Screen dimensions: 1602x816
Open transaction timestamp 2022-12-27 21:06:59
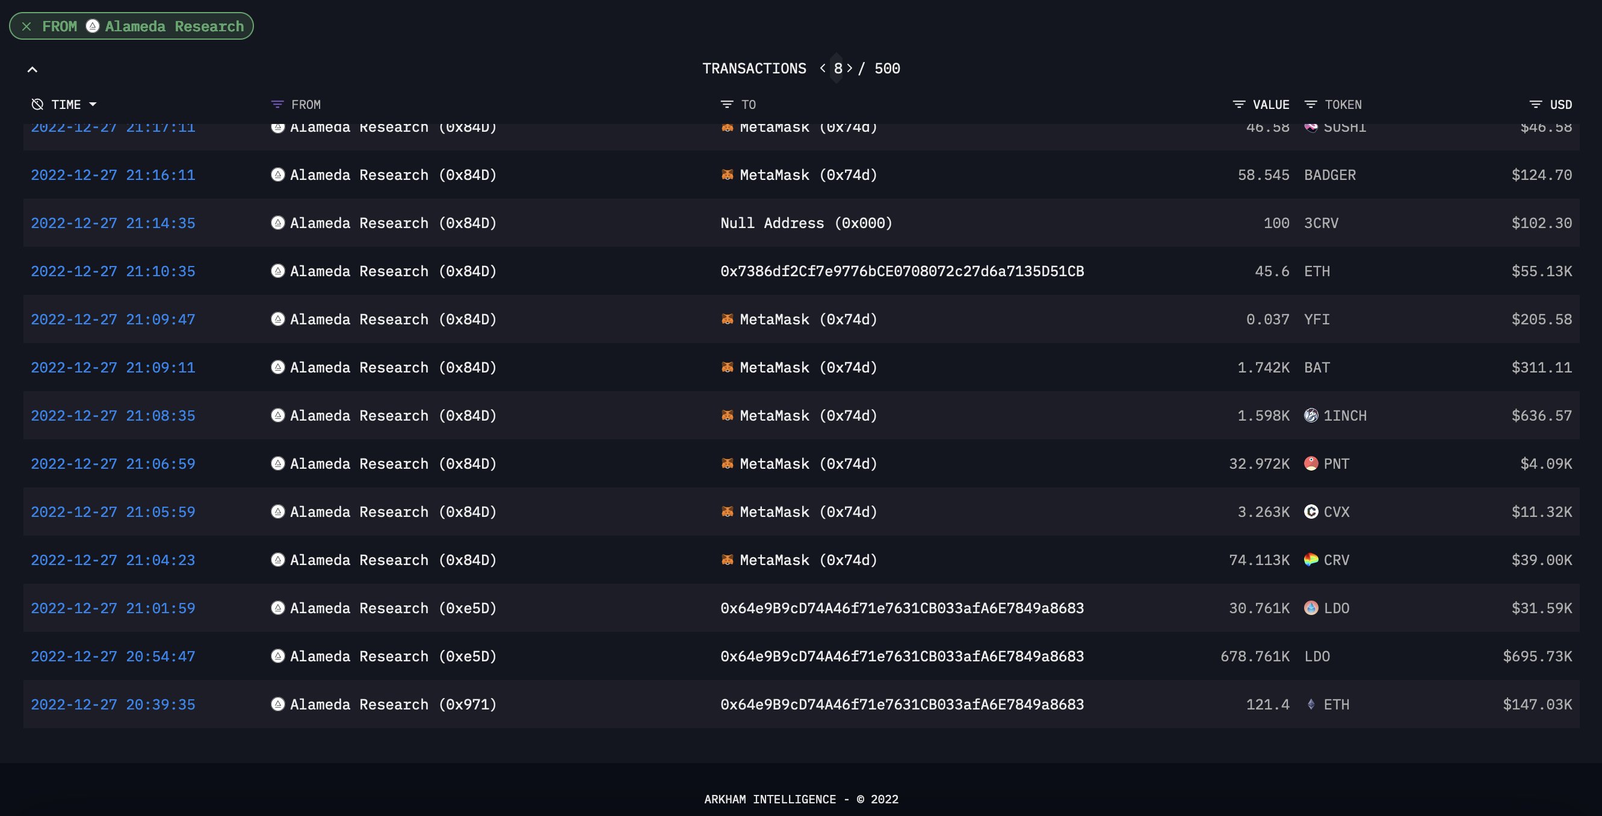click(113, 464)
